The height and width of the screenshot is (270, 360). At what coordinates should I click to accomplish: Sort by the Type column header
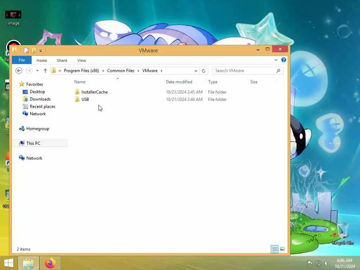pyautogui.click(x=213, y=82)
